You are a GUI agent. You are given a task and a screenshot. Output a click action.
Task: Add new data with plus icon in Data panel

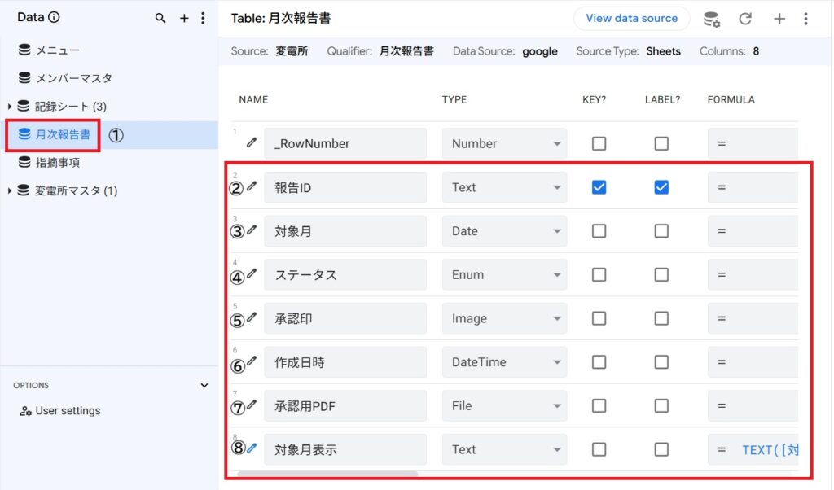click(x=184, y=18)
